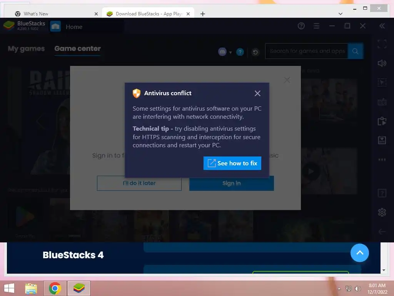Click the taskbar volume icon
Image resolution: width=394 pixels, height=296 pixels.
coord(358,288)
